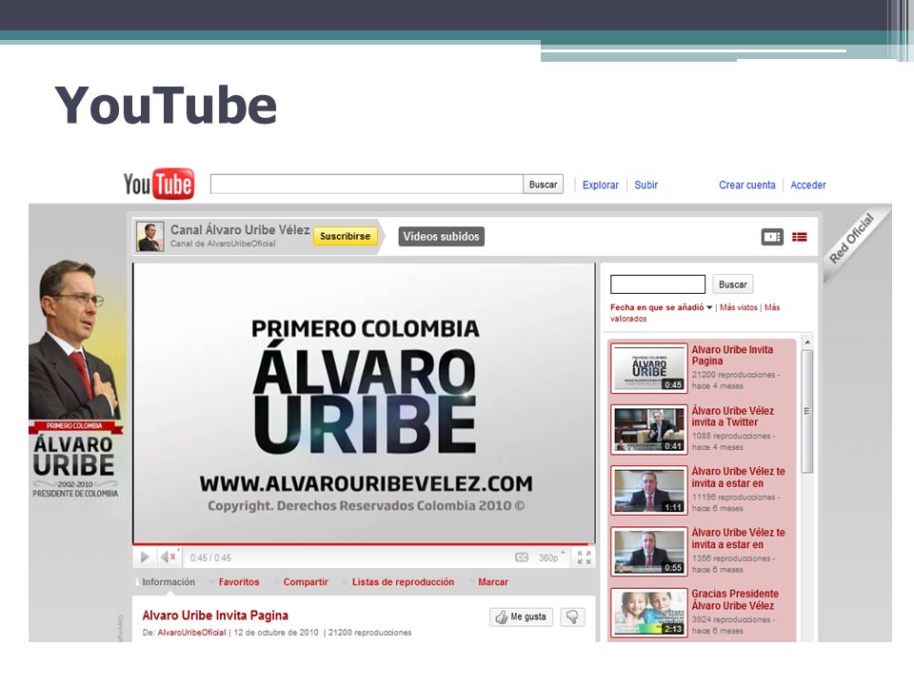
Task: Click the Red Oficial corner ribbon
Action: (x=851, y=239)
